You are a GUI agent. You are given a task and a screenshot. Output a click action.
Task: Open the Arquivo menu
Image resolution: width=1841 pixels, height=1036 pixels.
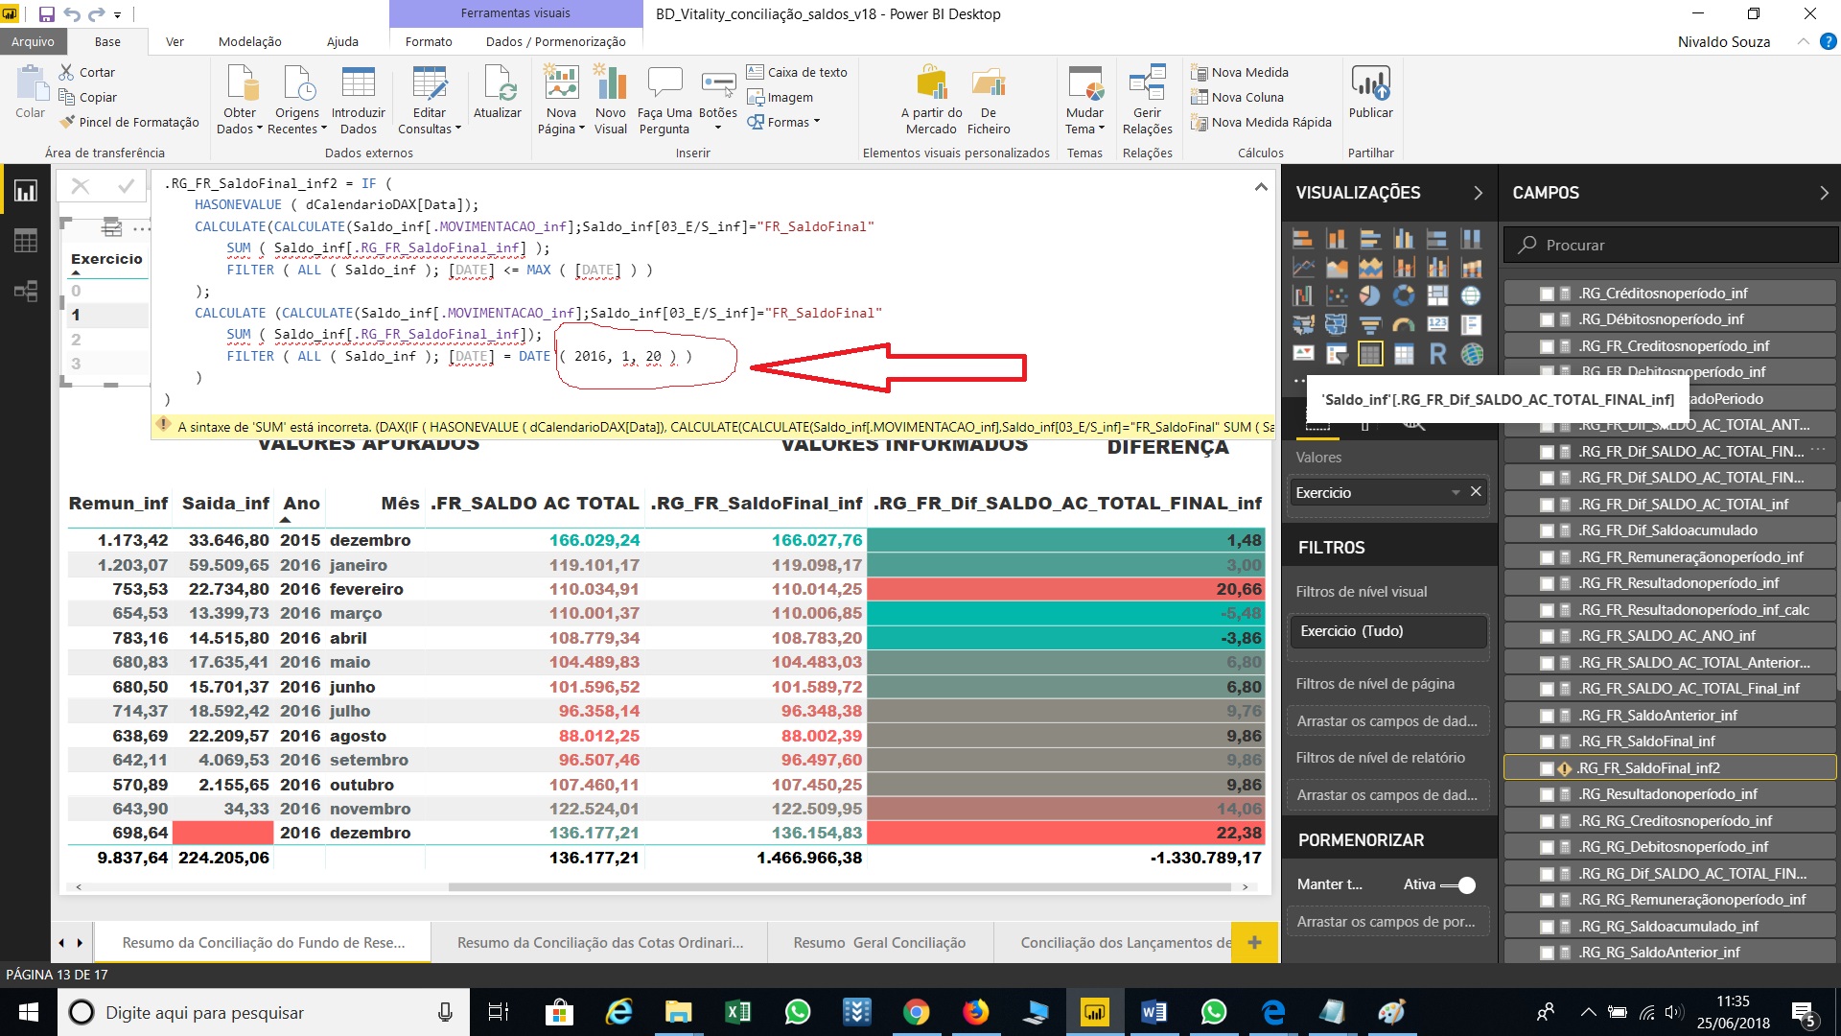pos(34,42)
